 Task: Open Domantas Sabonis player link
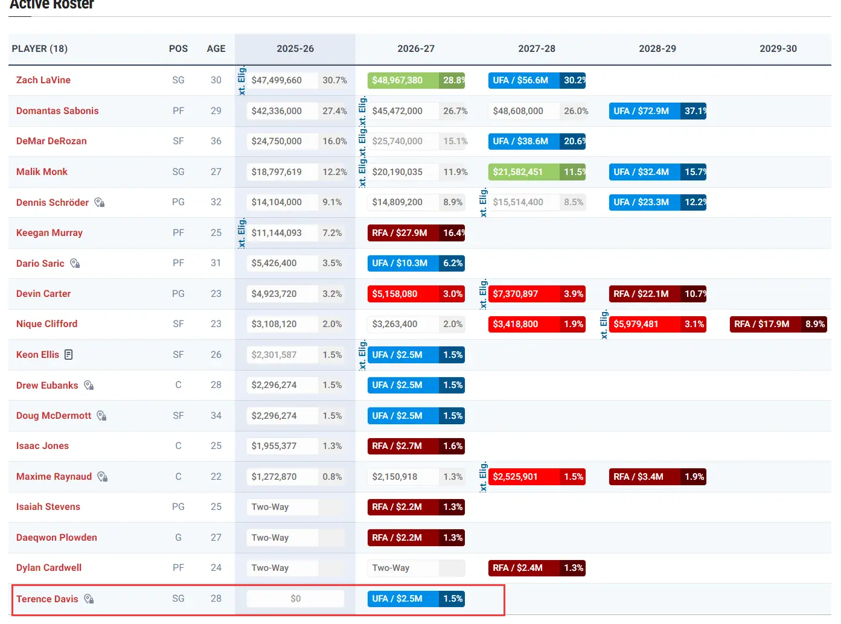click(x=57, y=111)
